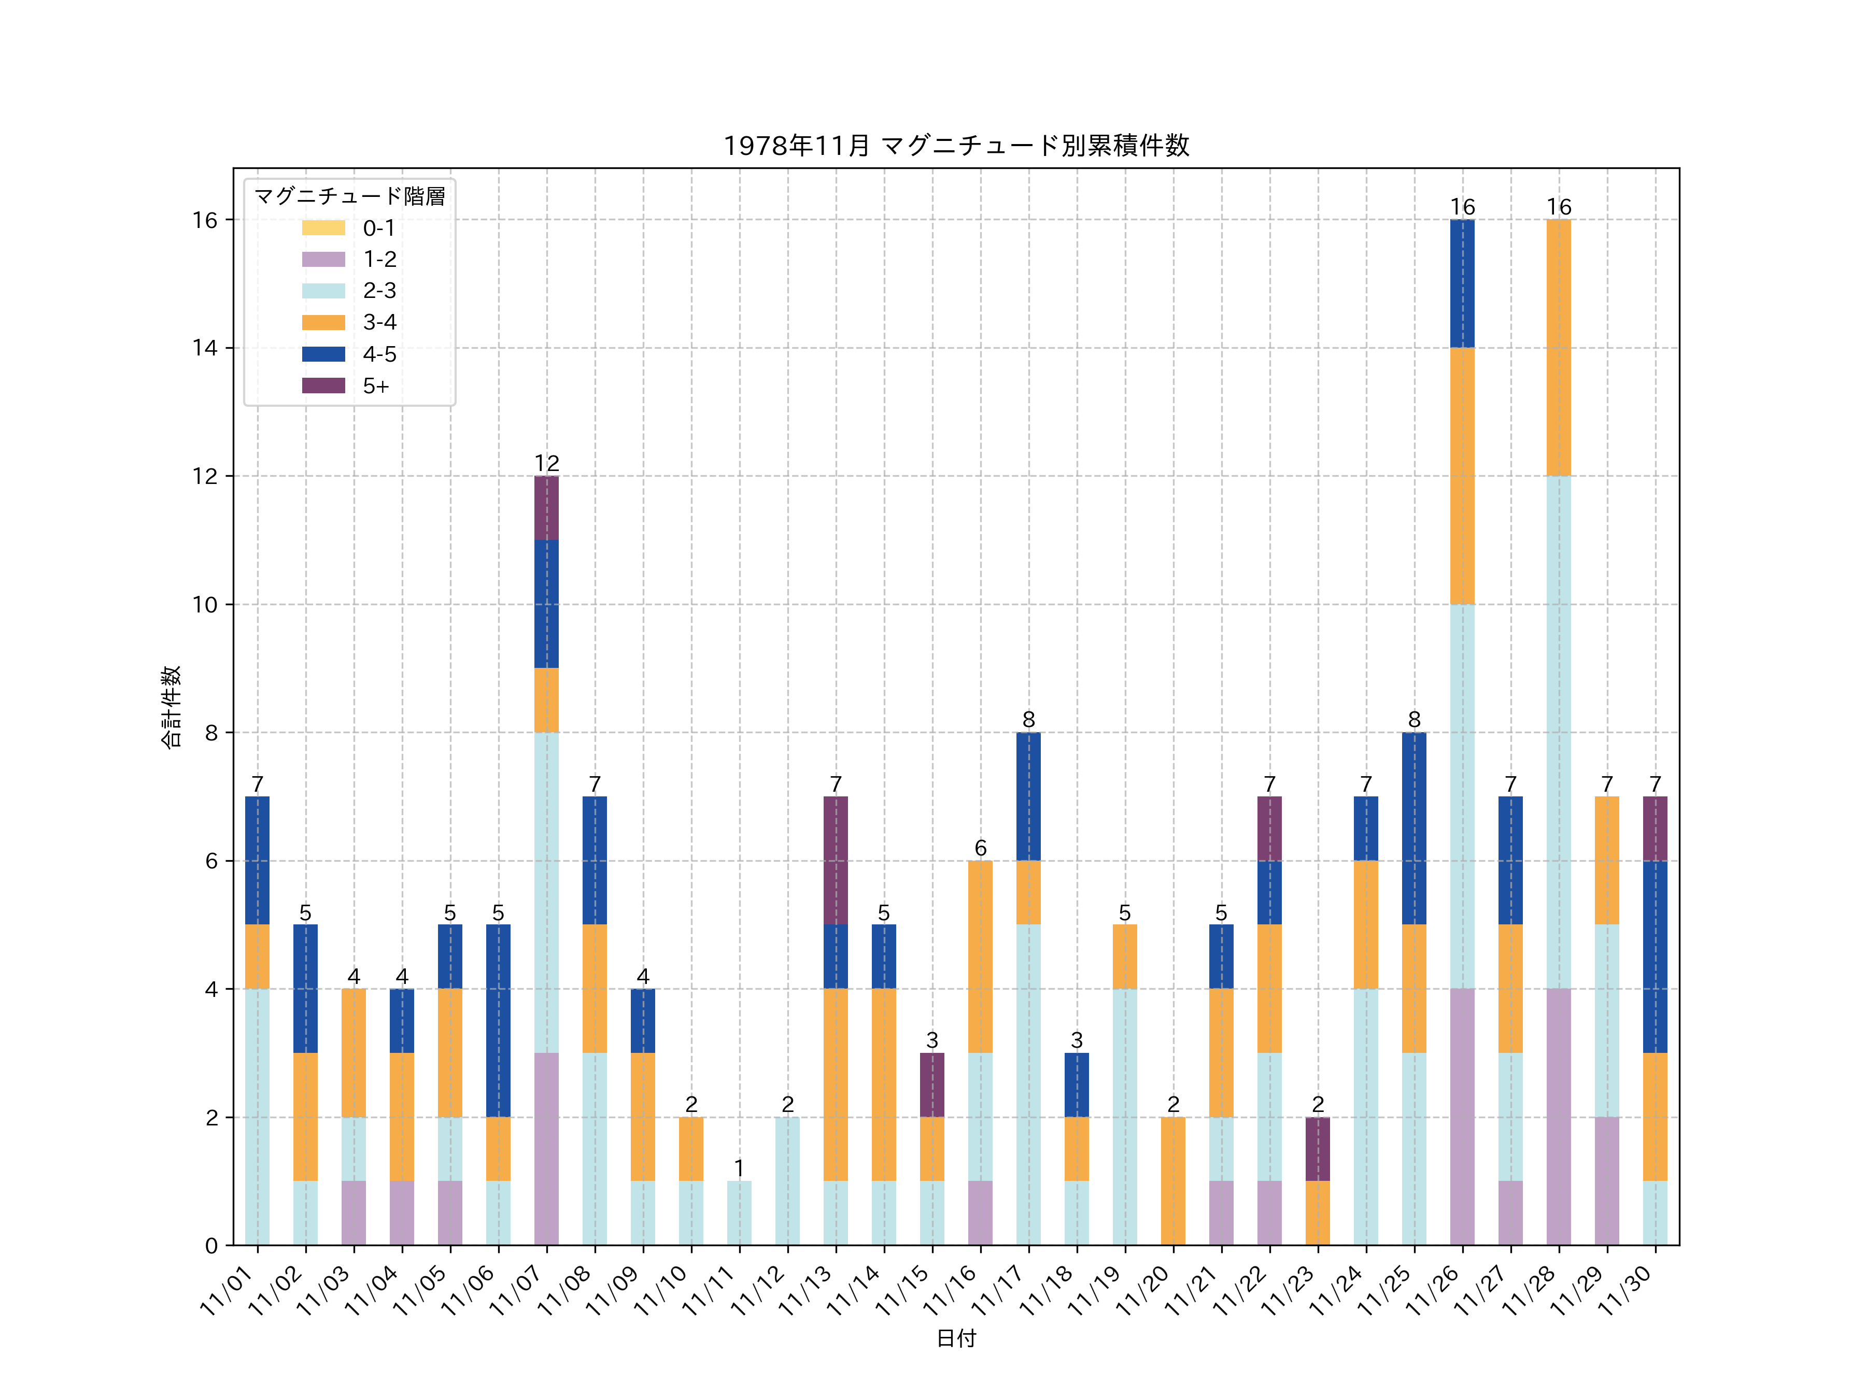This screenshot has height=1399, width=1866.
Task: Click the 2-3 light blue legend swatch
Action: [323, 291]
